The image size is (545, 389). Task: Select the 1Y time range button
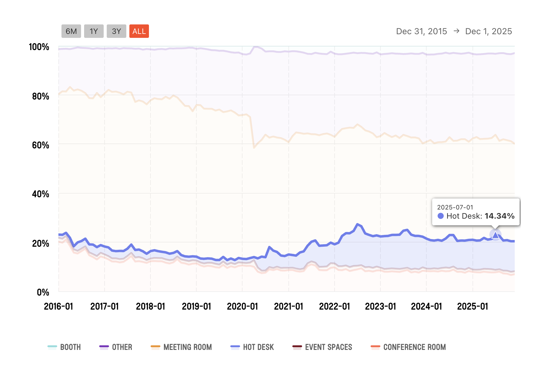click(x=94, y=31)
